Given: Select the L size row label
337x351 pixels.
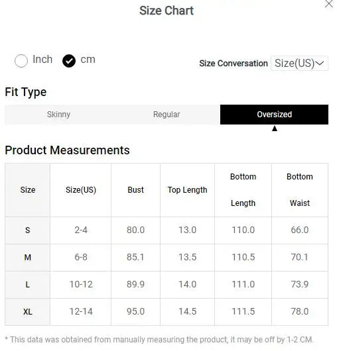Looking at the screenshot, I should [x=28, y=285].
